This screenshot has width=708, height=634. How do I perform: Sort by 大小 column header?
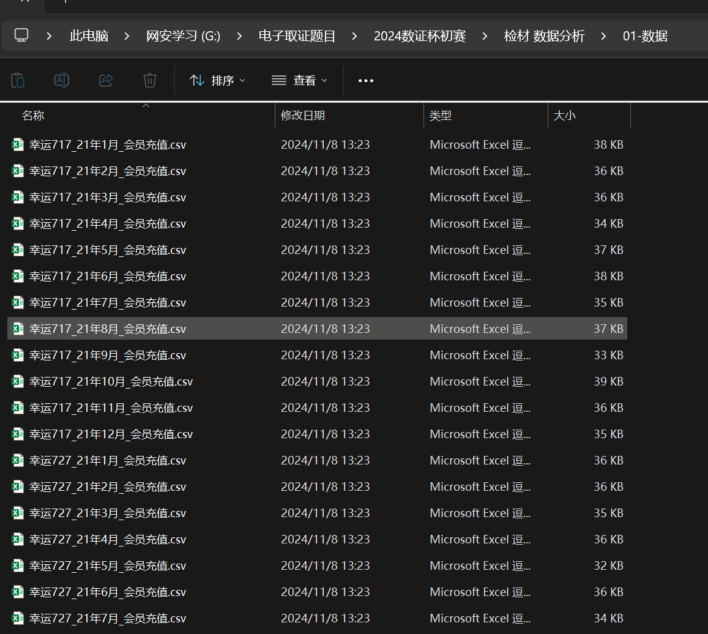tap(564, 115)
